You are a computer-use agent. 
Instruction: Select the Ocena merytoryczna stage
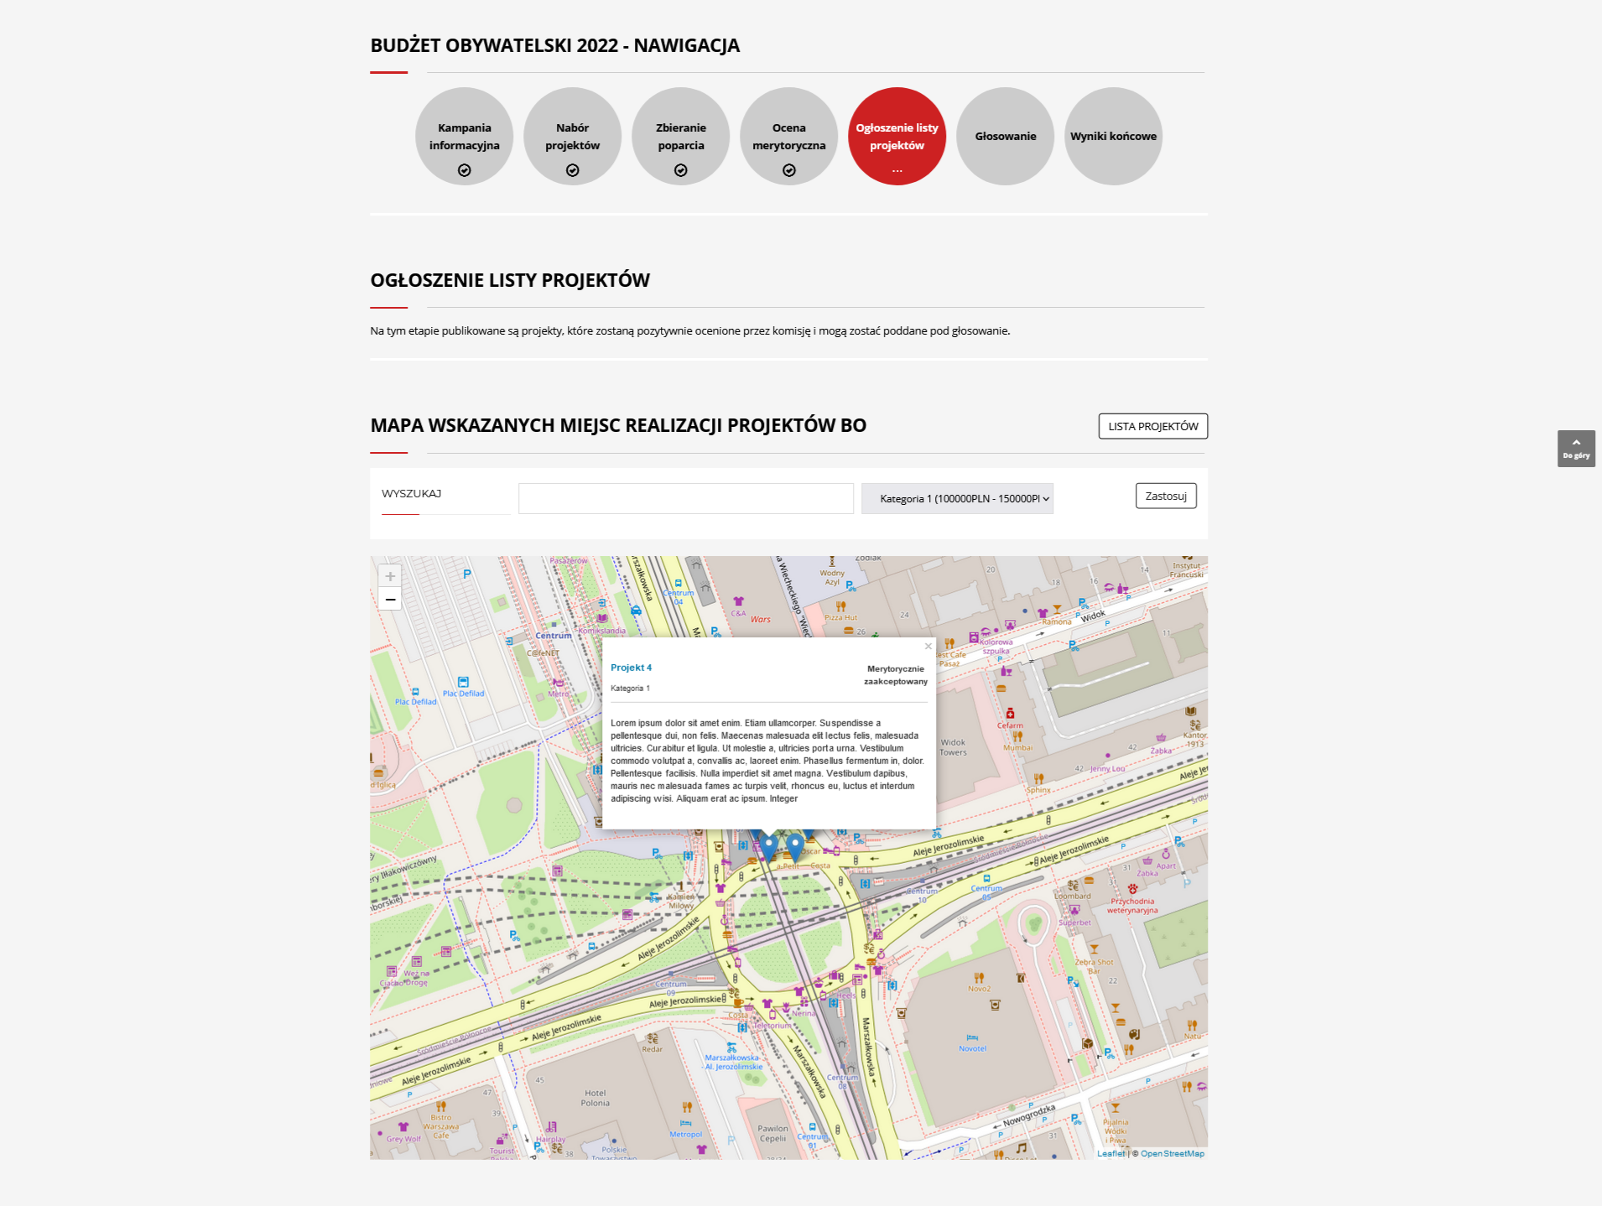(788, 136)
